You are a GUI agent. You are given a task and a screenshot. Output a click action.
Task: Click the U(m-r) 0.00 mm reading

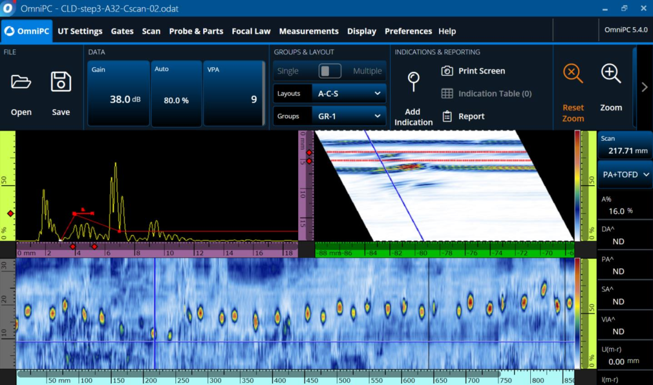[x=625, y=356]
